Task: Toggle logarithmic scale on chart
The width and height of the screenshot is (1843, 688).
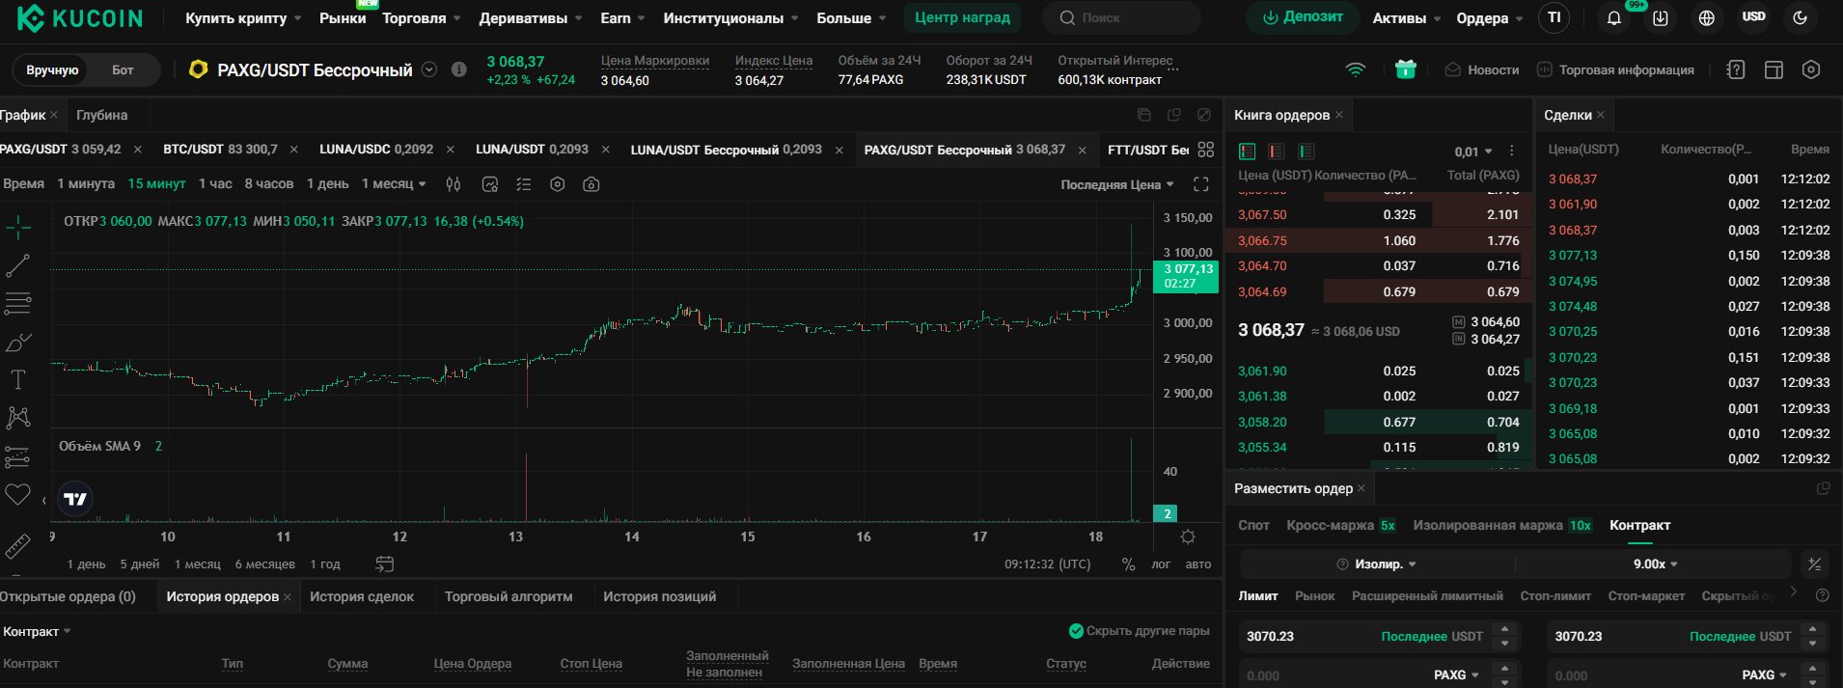Action: 1161,564
